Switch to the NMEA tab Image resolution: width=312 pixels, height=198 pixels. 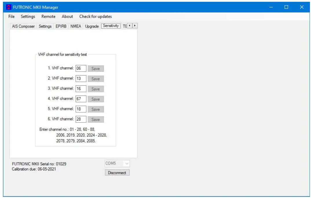tap(76, 26)
